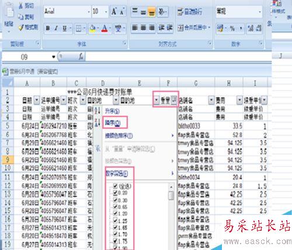Click the insert function fx icon
Screen dimensions: 292x250
pos(81,57)
